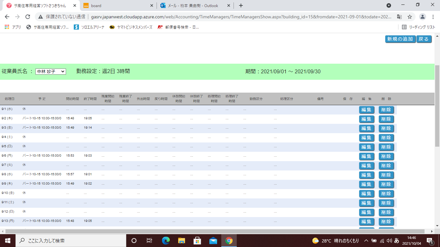
Task: Click the translate page icon in address bar
Action: tap(399, 17)
